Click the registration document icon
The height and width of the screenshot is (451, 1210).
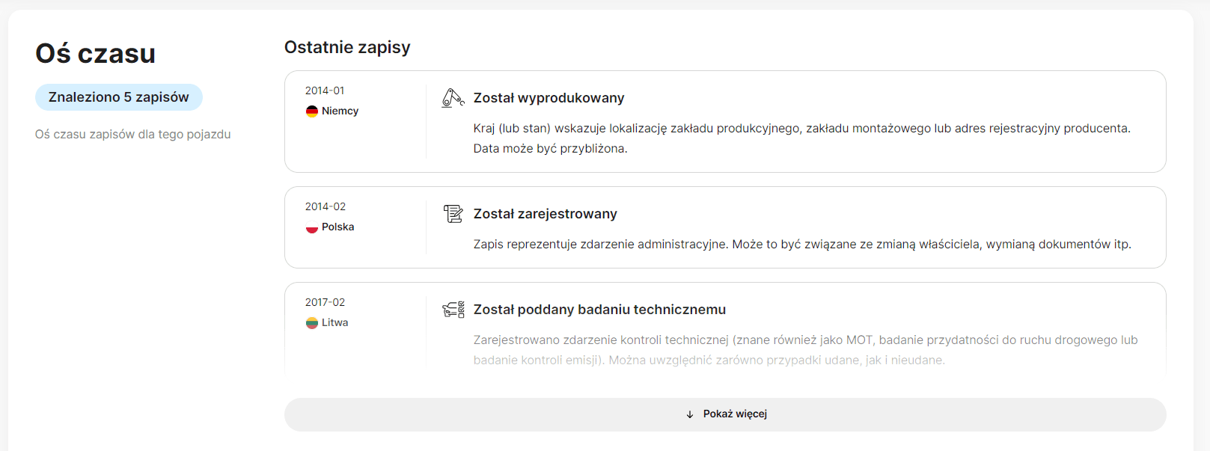tap(453, 214)
